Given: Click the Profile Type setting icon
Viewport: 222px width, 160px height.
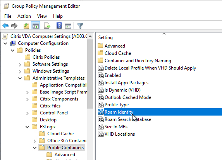Looking at the screenshot, I should coord(101,105).
